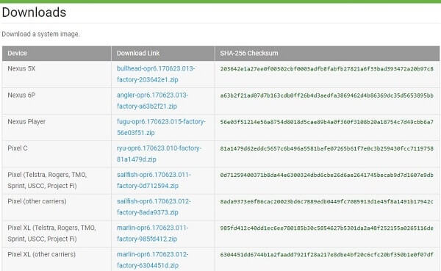The image size is (441, 271).
Task: Click the SHA-256 Checksum column header
Action: (327, 54)
